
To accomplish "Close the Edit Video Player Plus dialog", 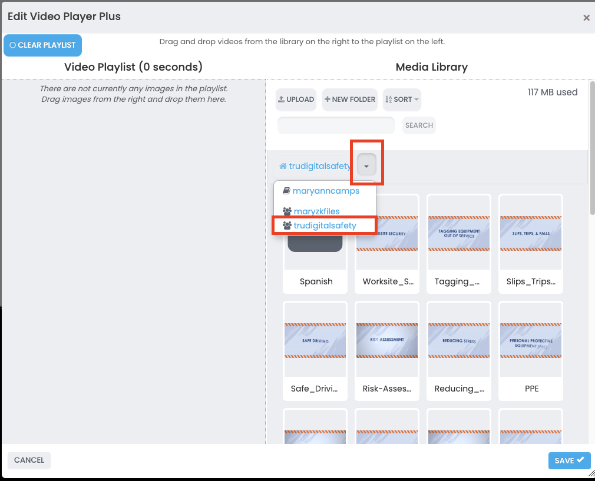I will click(586, 18).
